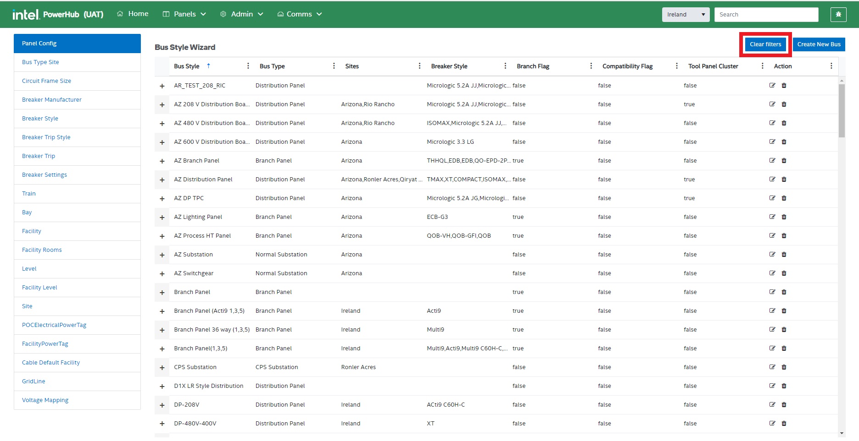
Task: Click the Create New Bus button
Action: click(819, 44)
